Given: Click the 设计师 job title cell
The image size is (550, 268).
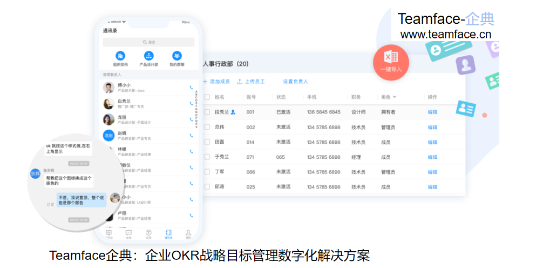Looking at the screenshot, I should tap(358, 112).
